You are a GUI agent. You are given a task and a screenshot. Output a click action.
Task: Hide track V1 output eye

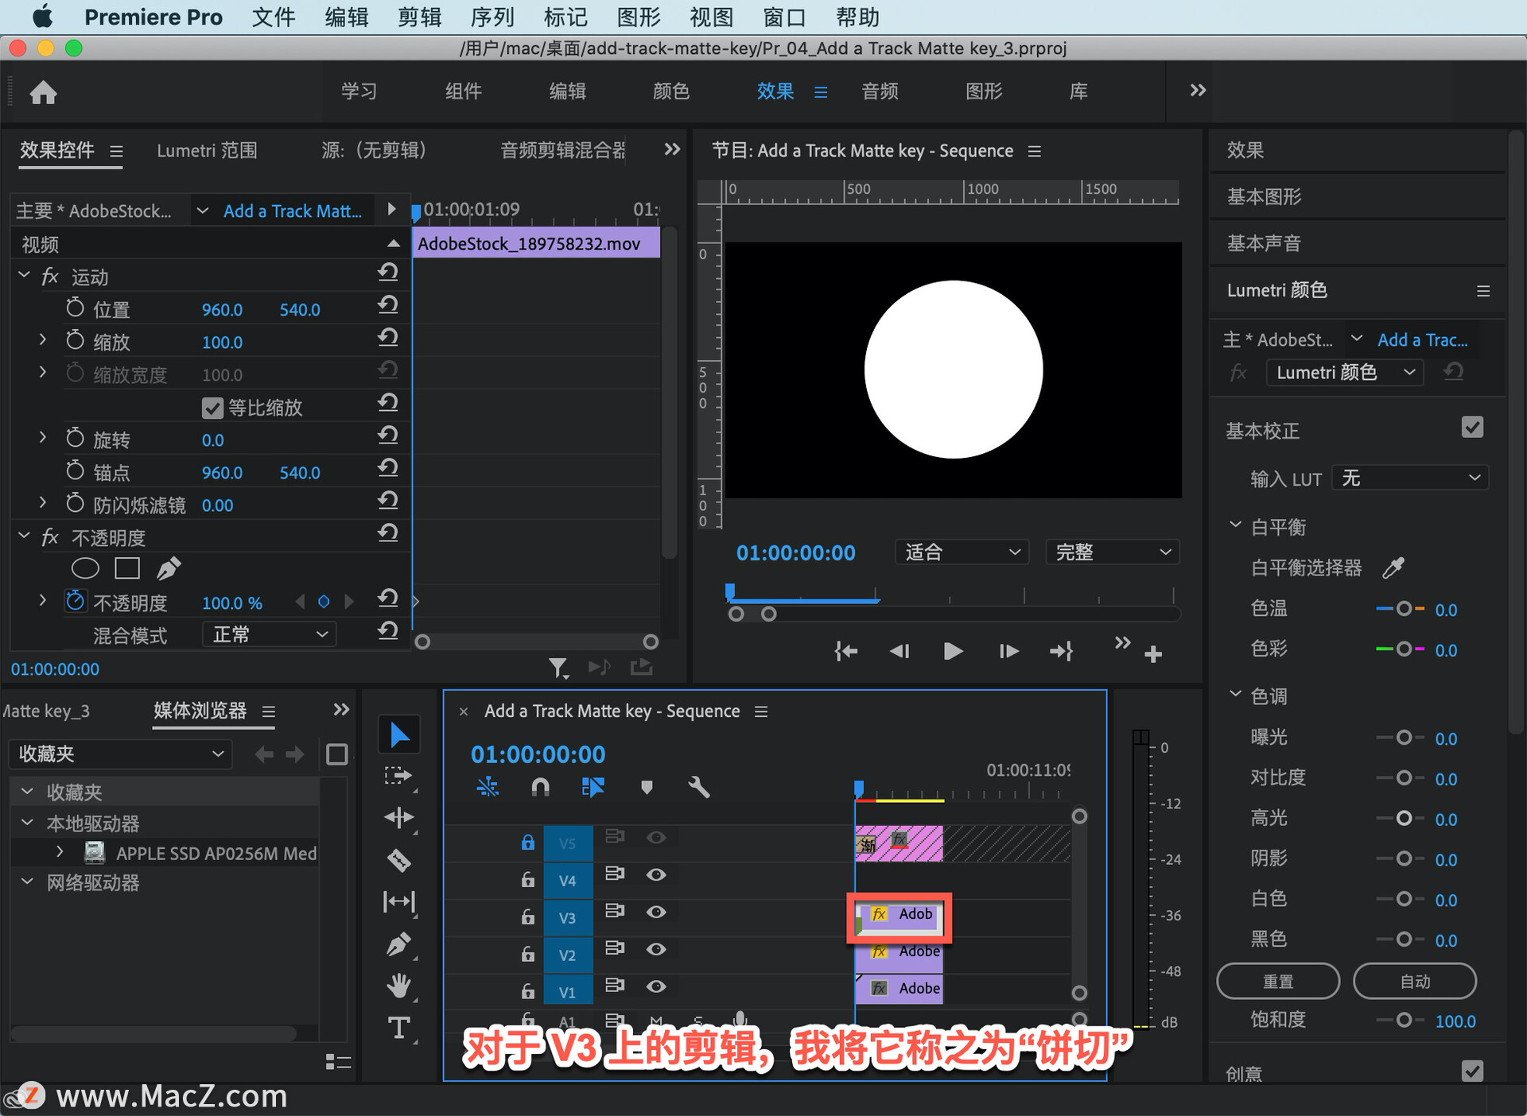click(656, 986)
